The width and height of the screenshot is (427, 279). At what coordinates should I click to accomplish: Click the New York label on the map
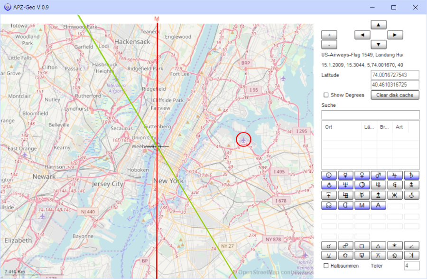click(x=168, y=181)
